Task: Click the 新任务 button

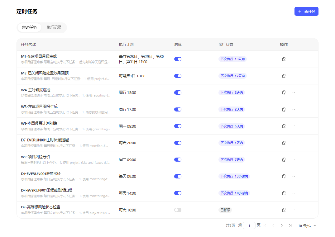Action: tap(306, 11)
